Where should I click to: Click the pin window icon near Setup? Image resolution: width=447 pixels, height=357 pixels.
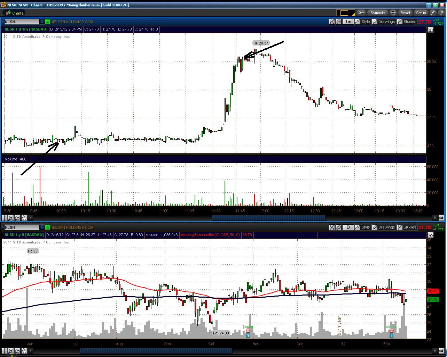tap(433, 13)
